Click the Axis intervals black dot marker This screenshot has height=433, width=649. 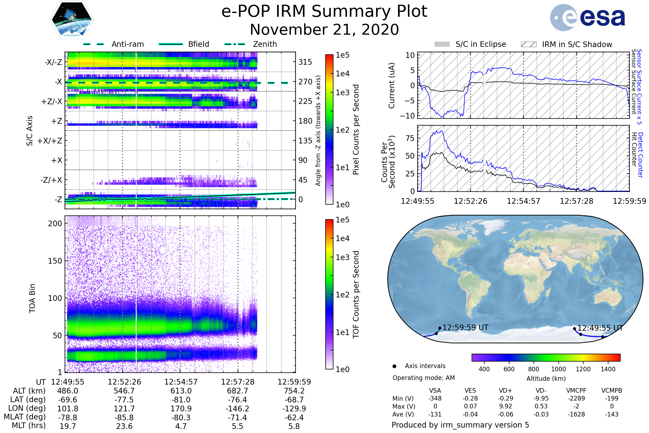(395, 366)
